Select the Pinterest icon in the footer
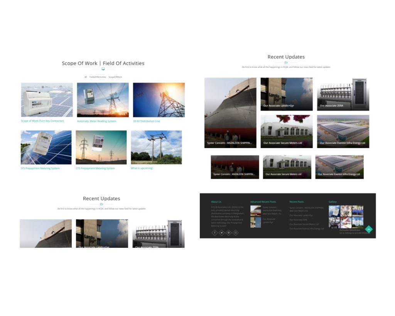This screenshot has height=316, width=395. (x=228, y=233)
